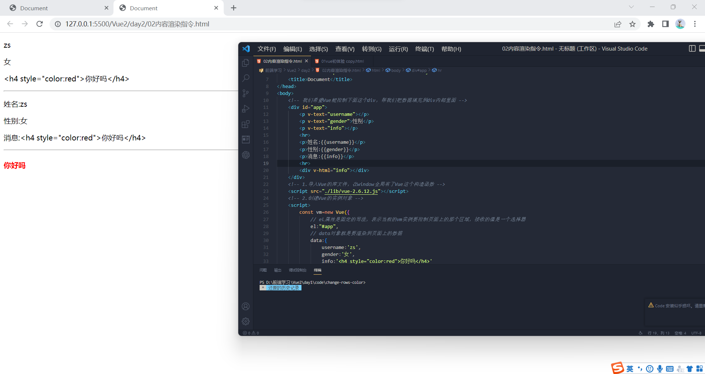Open a new browser tab
This screenshot has height=374, width=705.
click(234, 8)
